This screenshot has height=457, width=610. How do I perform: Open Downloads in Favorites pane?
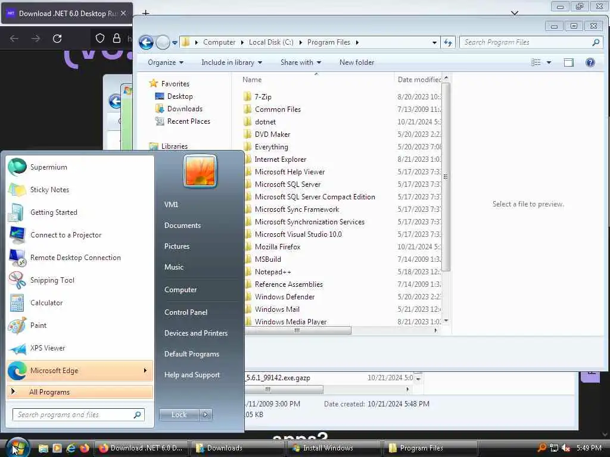click(x=185, y=109)
